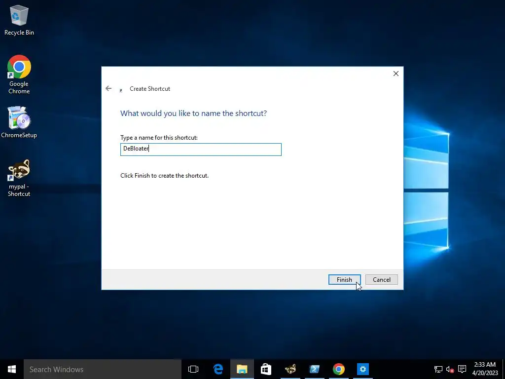Close the Create Shortcut dialog
Screen dimensions: 505x379
point(396,74)
